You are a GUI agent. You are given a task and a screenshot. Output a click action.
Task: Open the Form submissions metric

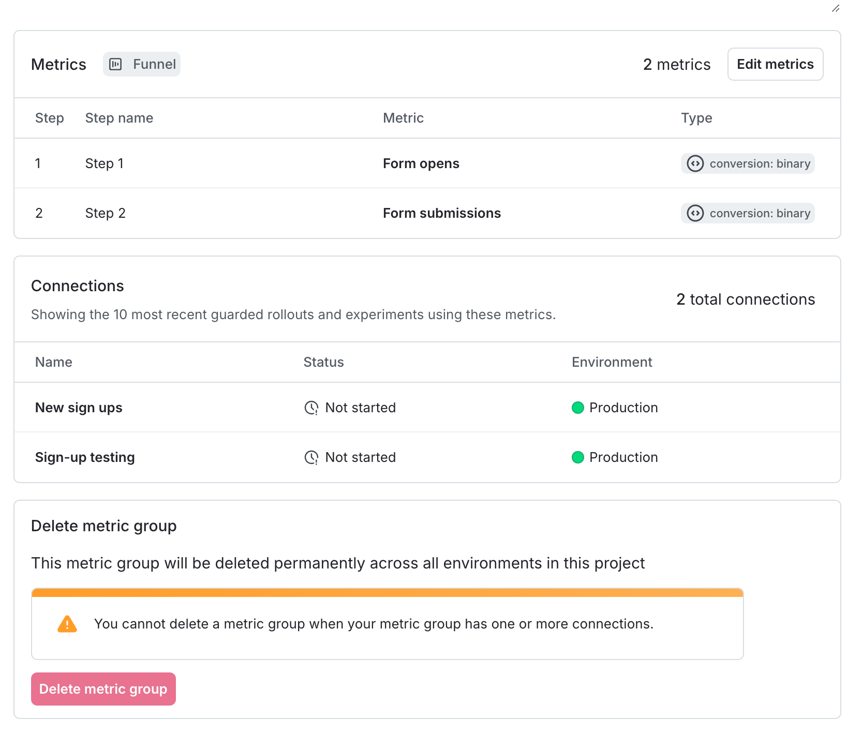coord(442,213)
